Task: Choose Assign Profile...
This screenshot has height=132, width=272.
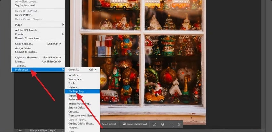Action: pyautogui.click(x=38, y=48)
